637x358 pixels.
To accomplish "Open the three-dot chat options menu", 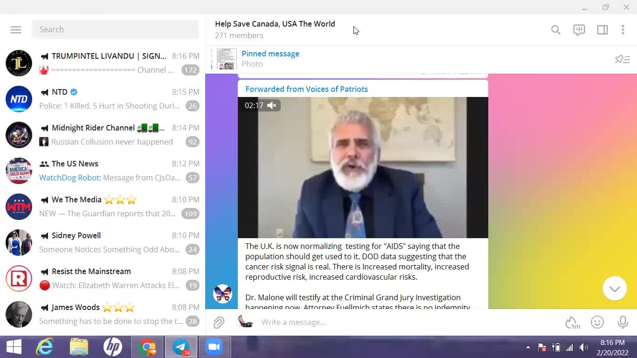I will [623, 30].
